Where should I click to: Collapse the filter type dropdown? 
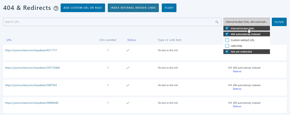246,22
